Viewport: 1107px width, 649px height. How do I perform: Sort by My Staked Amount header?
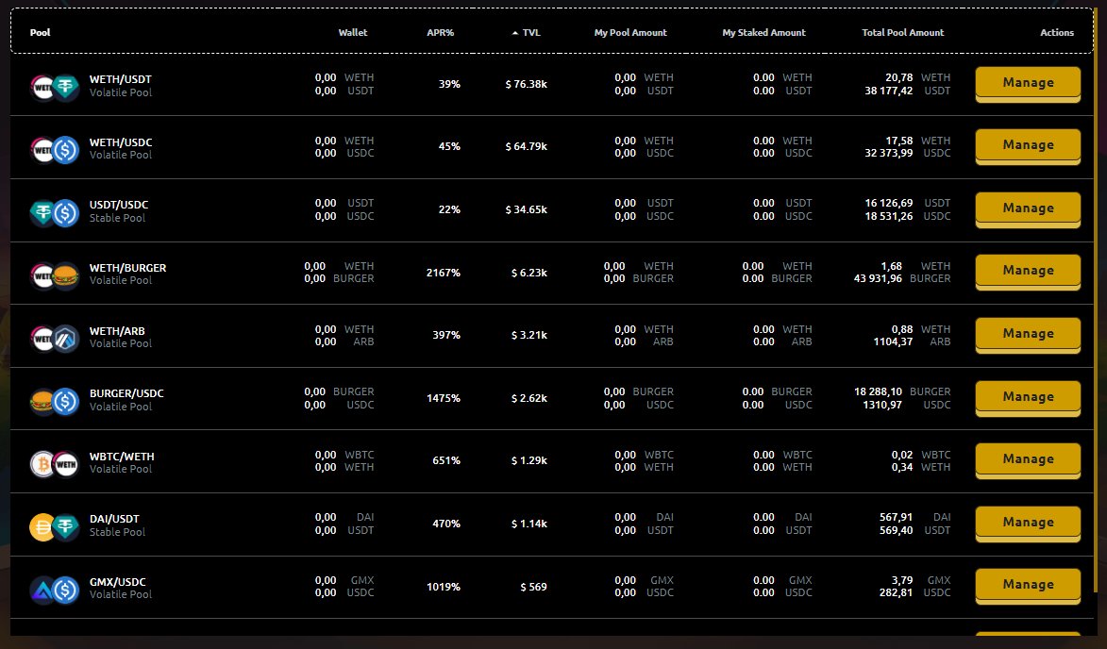[x=763, y=32]
